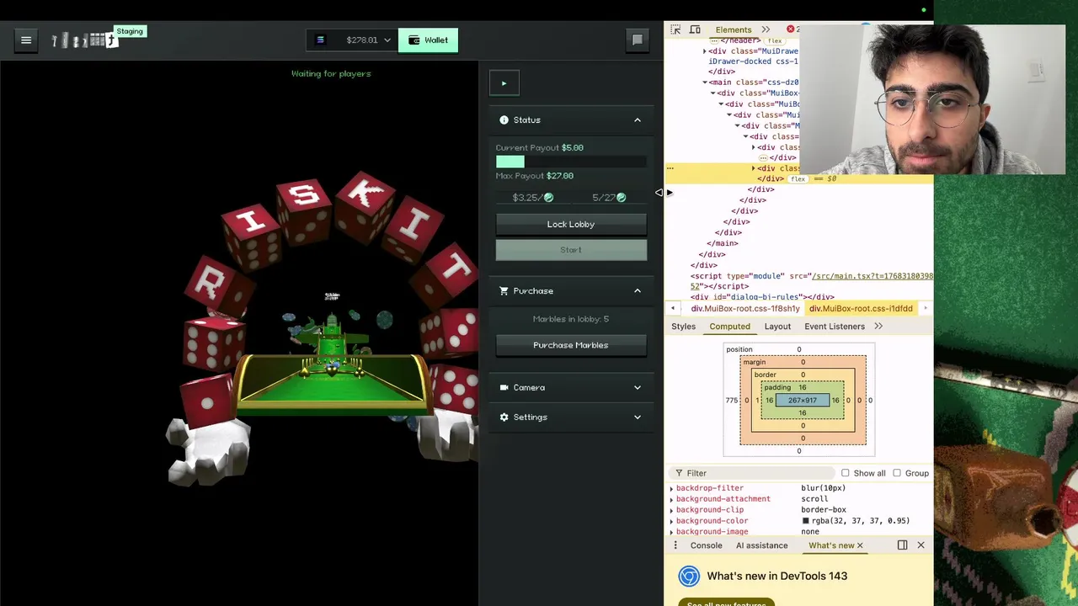Open the $278.01 balance currency dropdown
The width and height of the screenshot is (1078, 606).
click(x=353, y=40)
